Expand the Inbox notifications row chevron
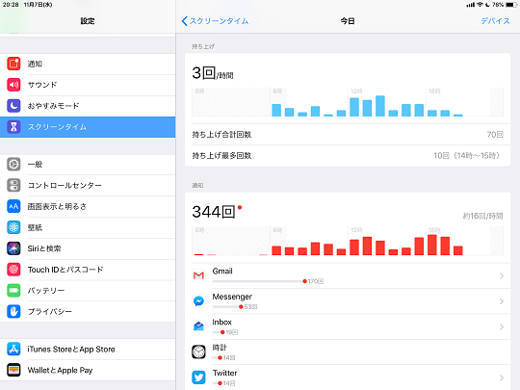520x390 pixels. click(x=502, y=327)
